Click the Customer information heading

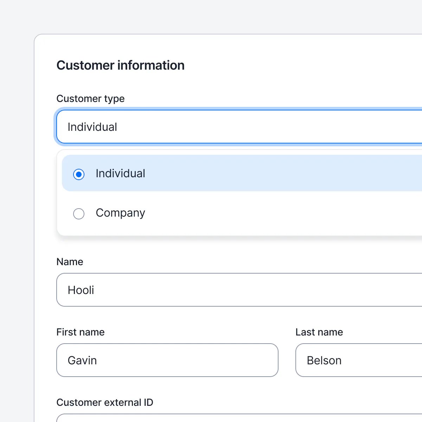121,65
